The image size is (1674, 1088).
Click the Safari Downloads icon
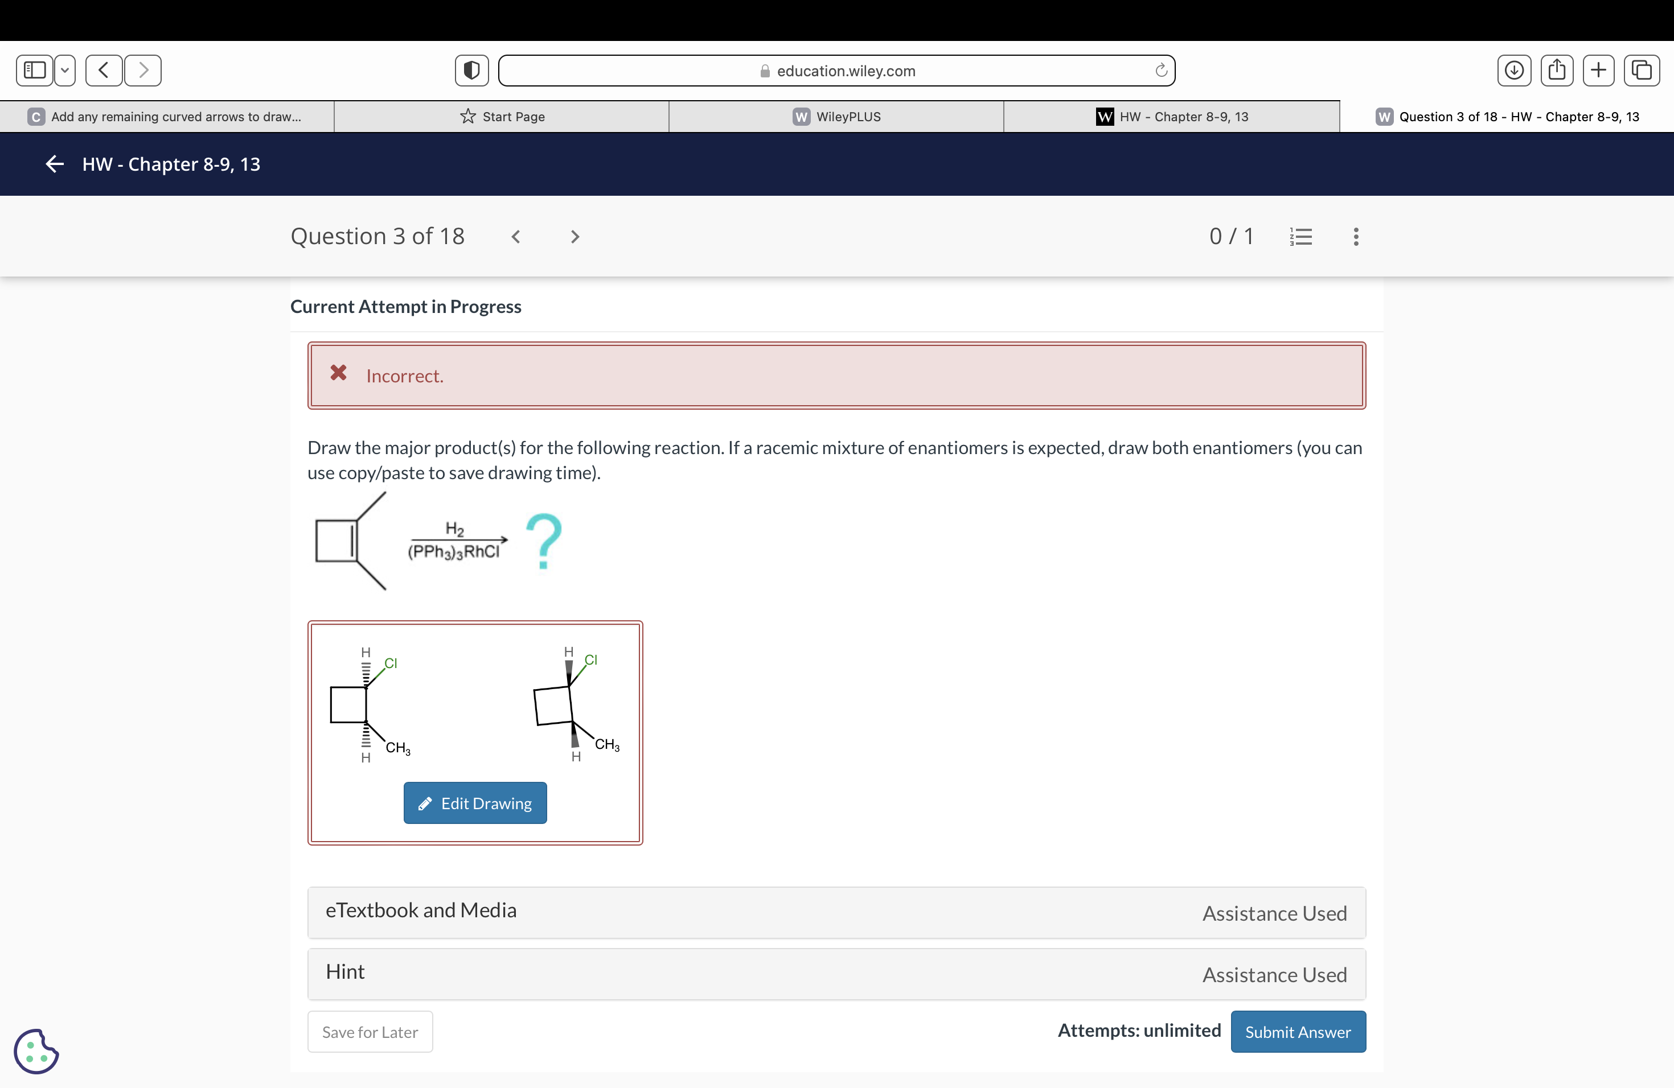click(1513, 69)
